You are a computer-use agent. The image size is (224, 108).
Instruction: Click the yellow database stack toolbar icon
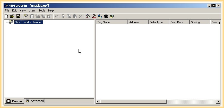(x=111, y=16)
